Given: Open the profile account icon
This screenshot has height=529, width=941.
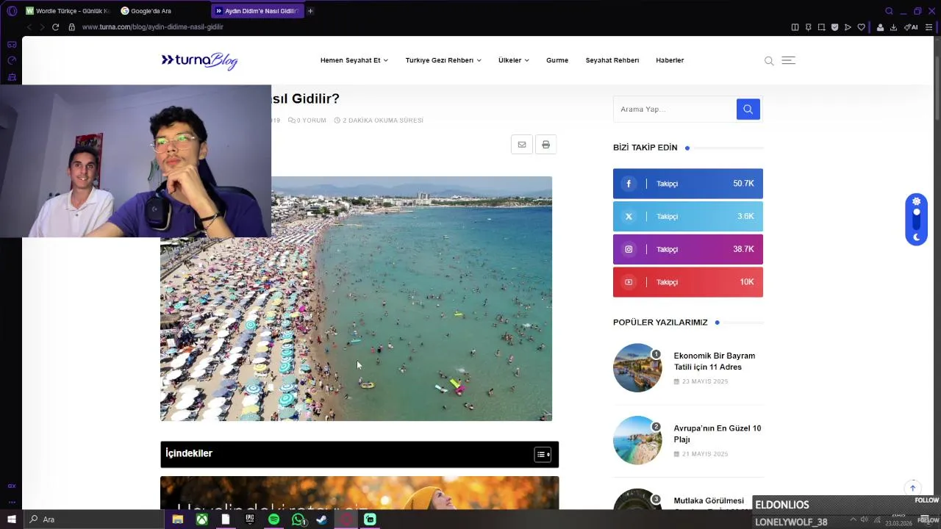Looking at the screenshot, I should click(880, 27).
